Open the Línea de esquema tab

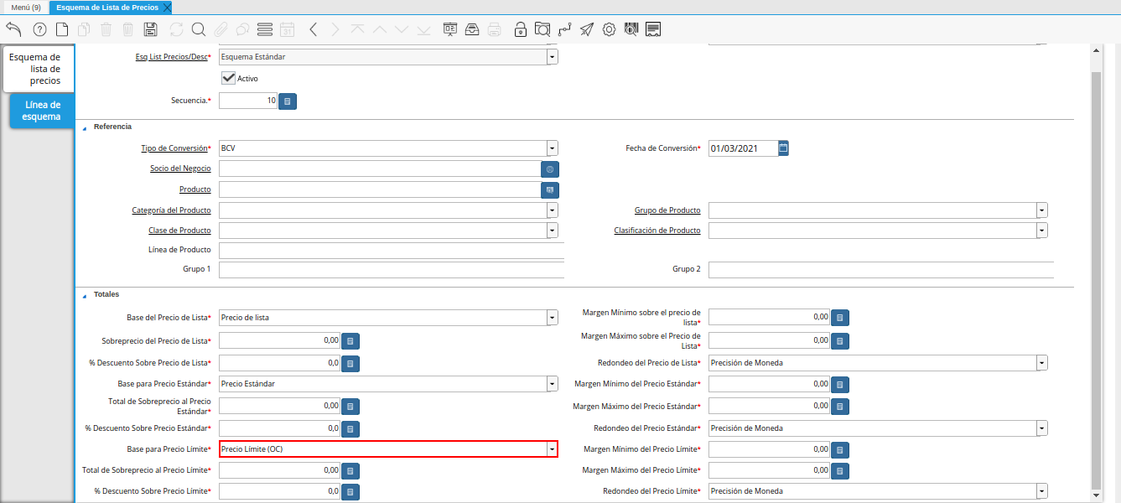point(43,111)
